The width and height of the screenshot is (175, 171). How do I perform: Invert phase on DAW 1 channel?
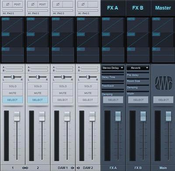click(58, 4)
